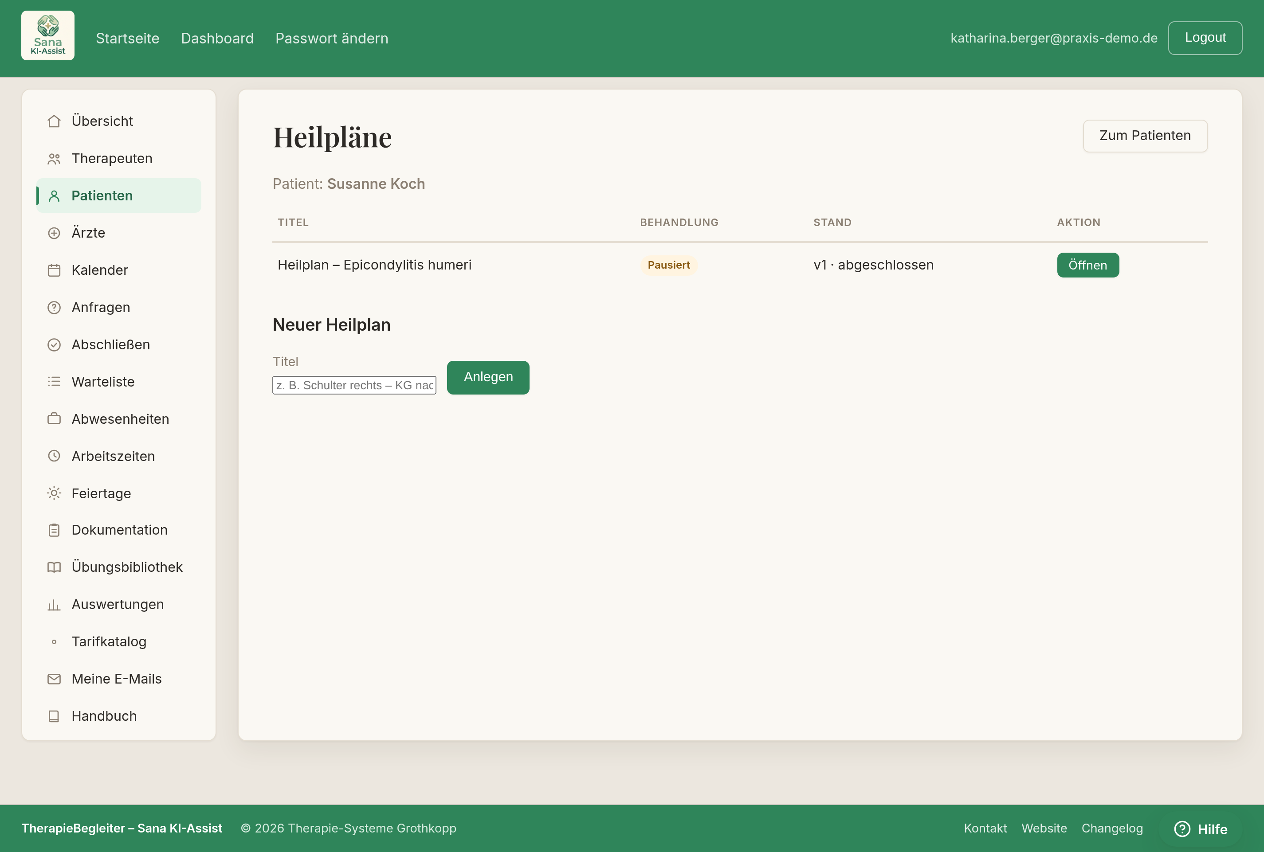Select Patienten in the sidebar
Image resolution: width=1264 pixels, height=852 pixels.
(x=118, y=195)
